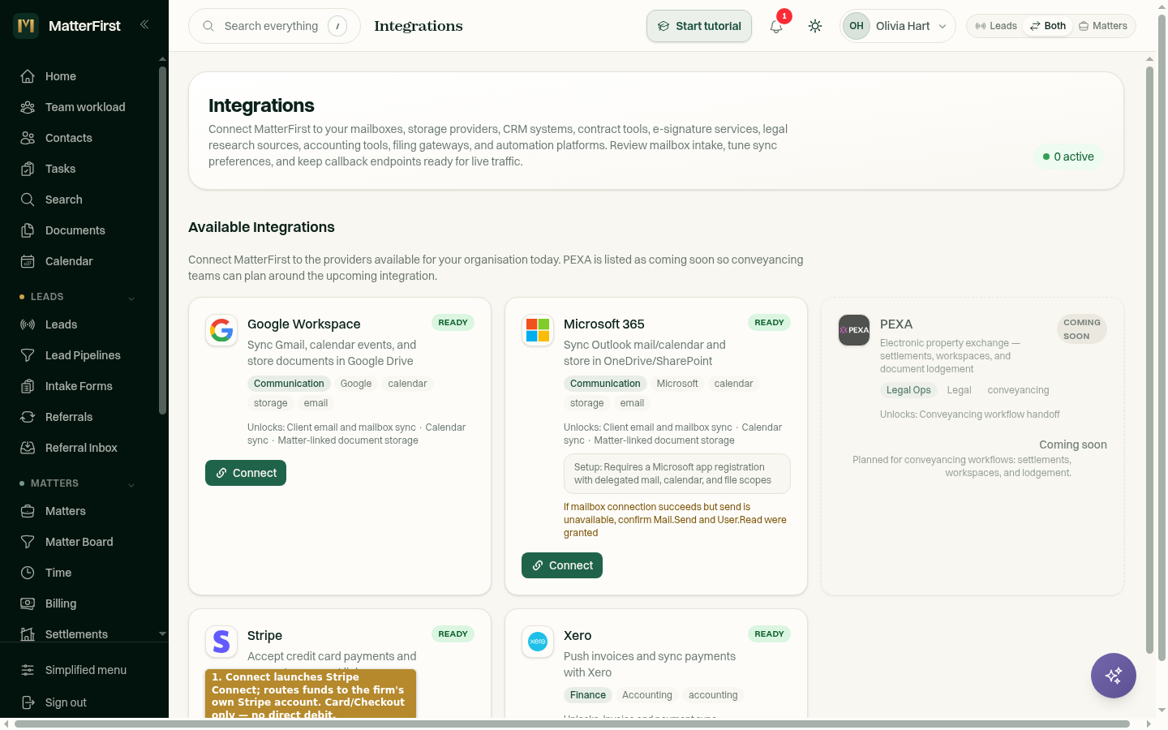1168x730 pixels.
Task: Open the AI sparkle assistant button
Action: [1114, 676]
